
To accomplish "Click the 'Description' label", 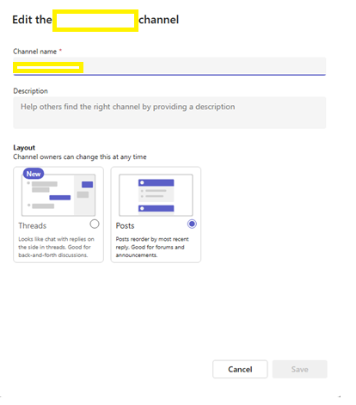I will (30, 91).
